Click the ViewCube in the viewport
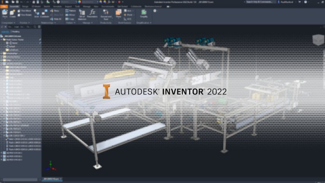 tap(318, 40)
